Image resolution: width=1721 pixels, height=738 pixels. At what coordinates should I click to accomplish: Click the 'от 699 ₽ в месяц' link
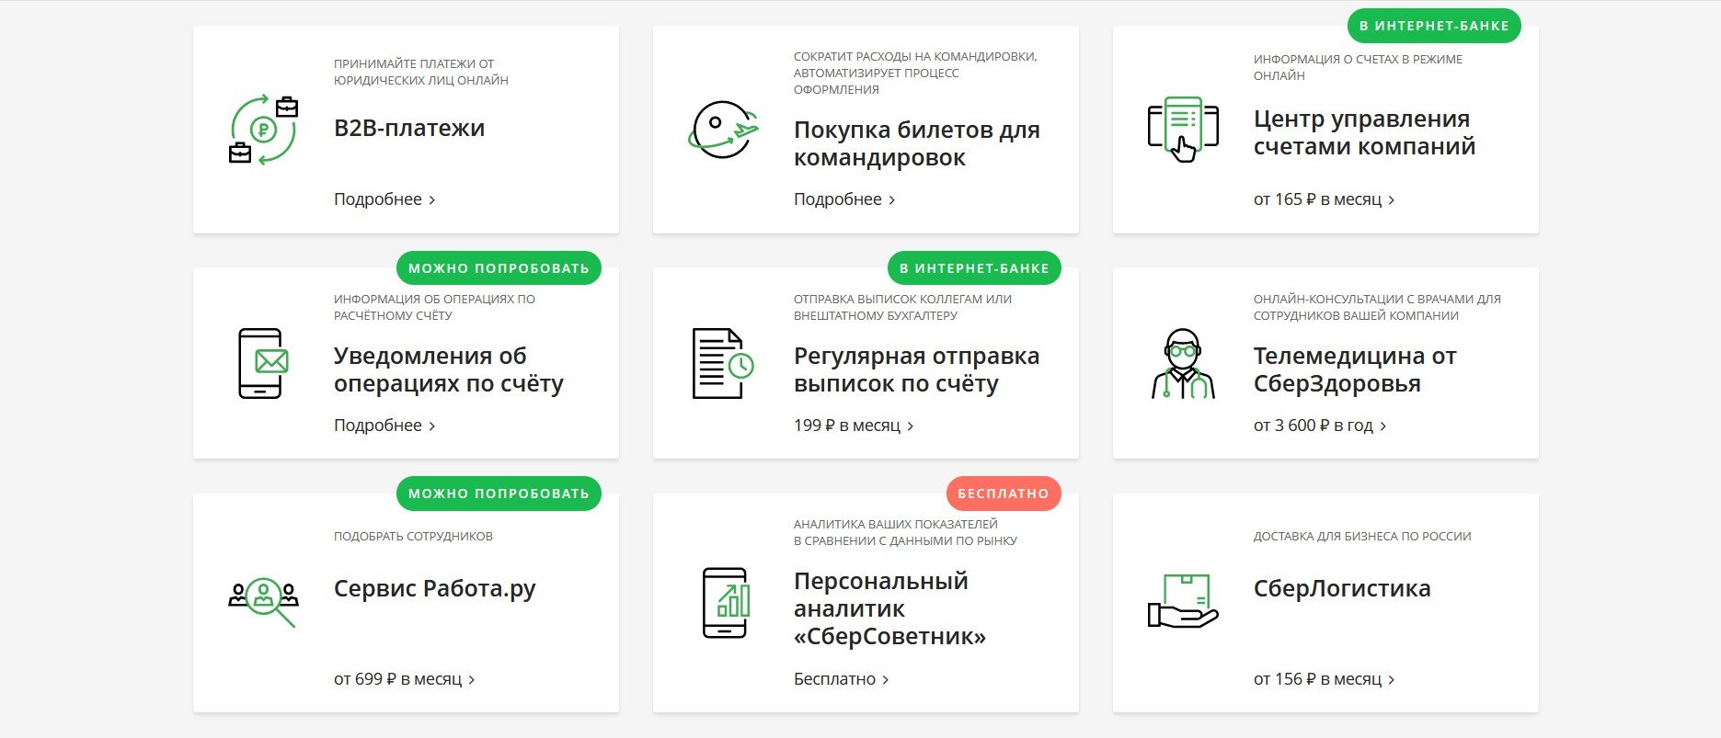(x=403, y=679)
